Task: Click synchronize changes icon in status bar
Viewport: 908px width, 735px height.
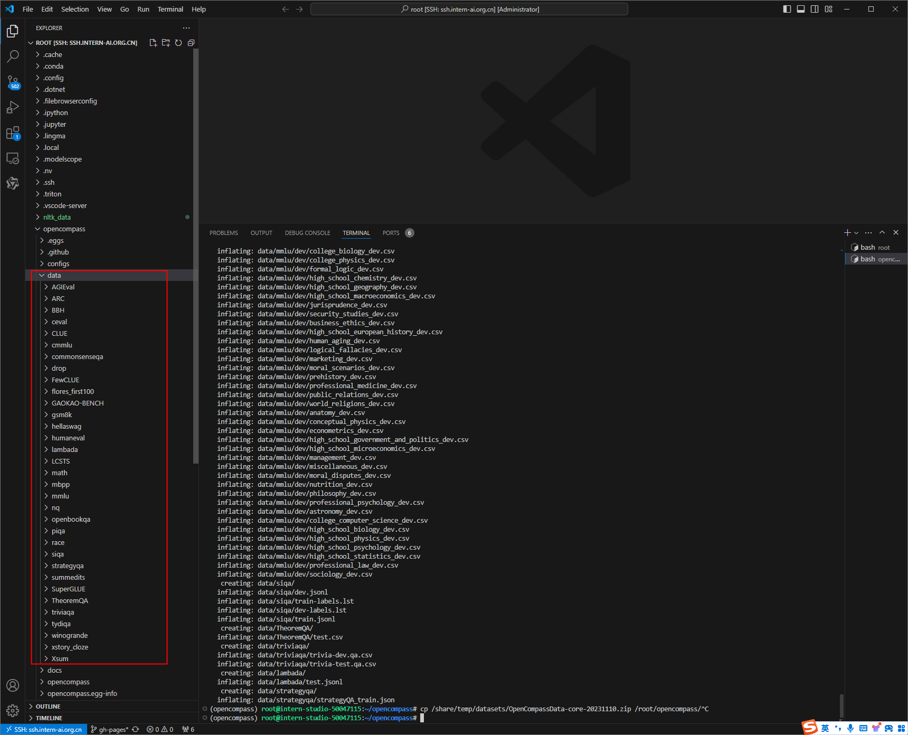Action: [x=136, y=730]
